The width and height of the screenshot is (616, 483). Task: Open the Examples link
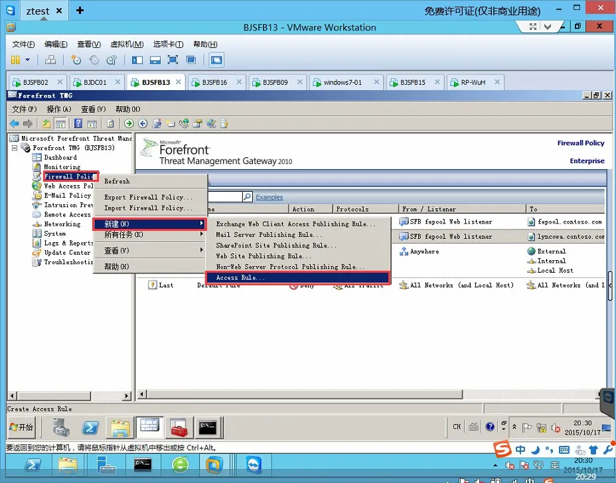click(x=269, y=197)
